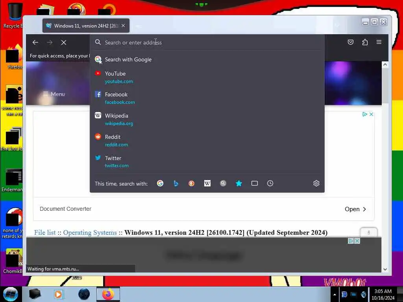Stop loading with the X toolbar button
This screenshot has height=302, width=403.
point(64,42)
